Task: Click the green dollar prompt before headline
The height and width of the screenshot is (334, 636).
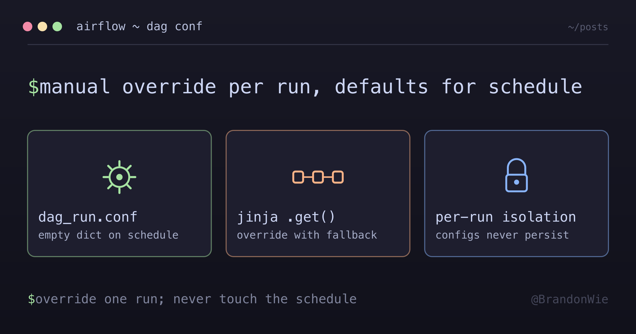Action: coord(34,87)
